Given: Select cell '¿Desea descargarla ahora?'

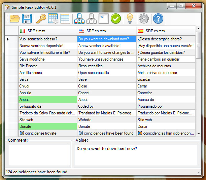Looking at the screenshot, I should click(166, 39).
